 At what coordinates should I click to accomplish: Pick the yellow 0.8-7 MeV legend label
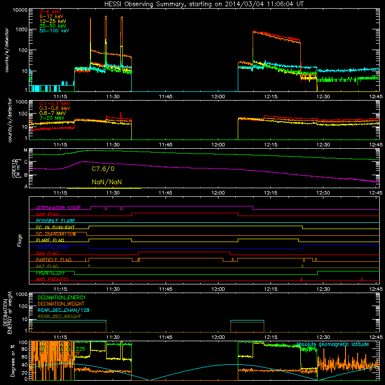pyautogui.click(x=52, y=113)
